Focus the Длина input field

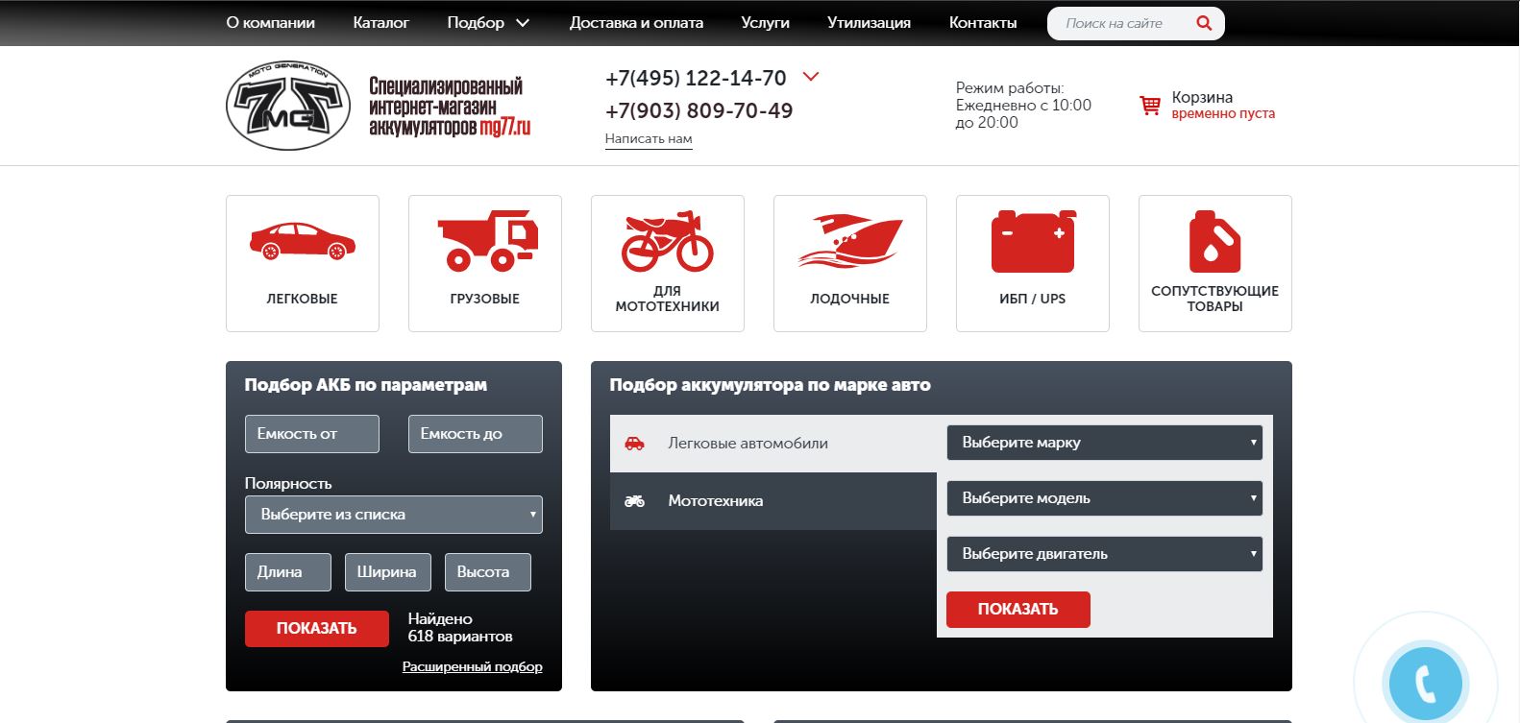point(288,572)
